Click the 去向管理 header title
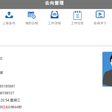Viewport: 112px width, 112px height. pyautogui.click(x=54, y=3)
